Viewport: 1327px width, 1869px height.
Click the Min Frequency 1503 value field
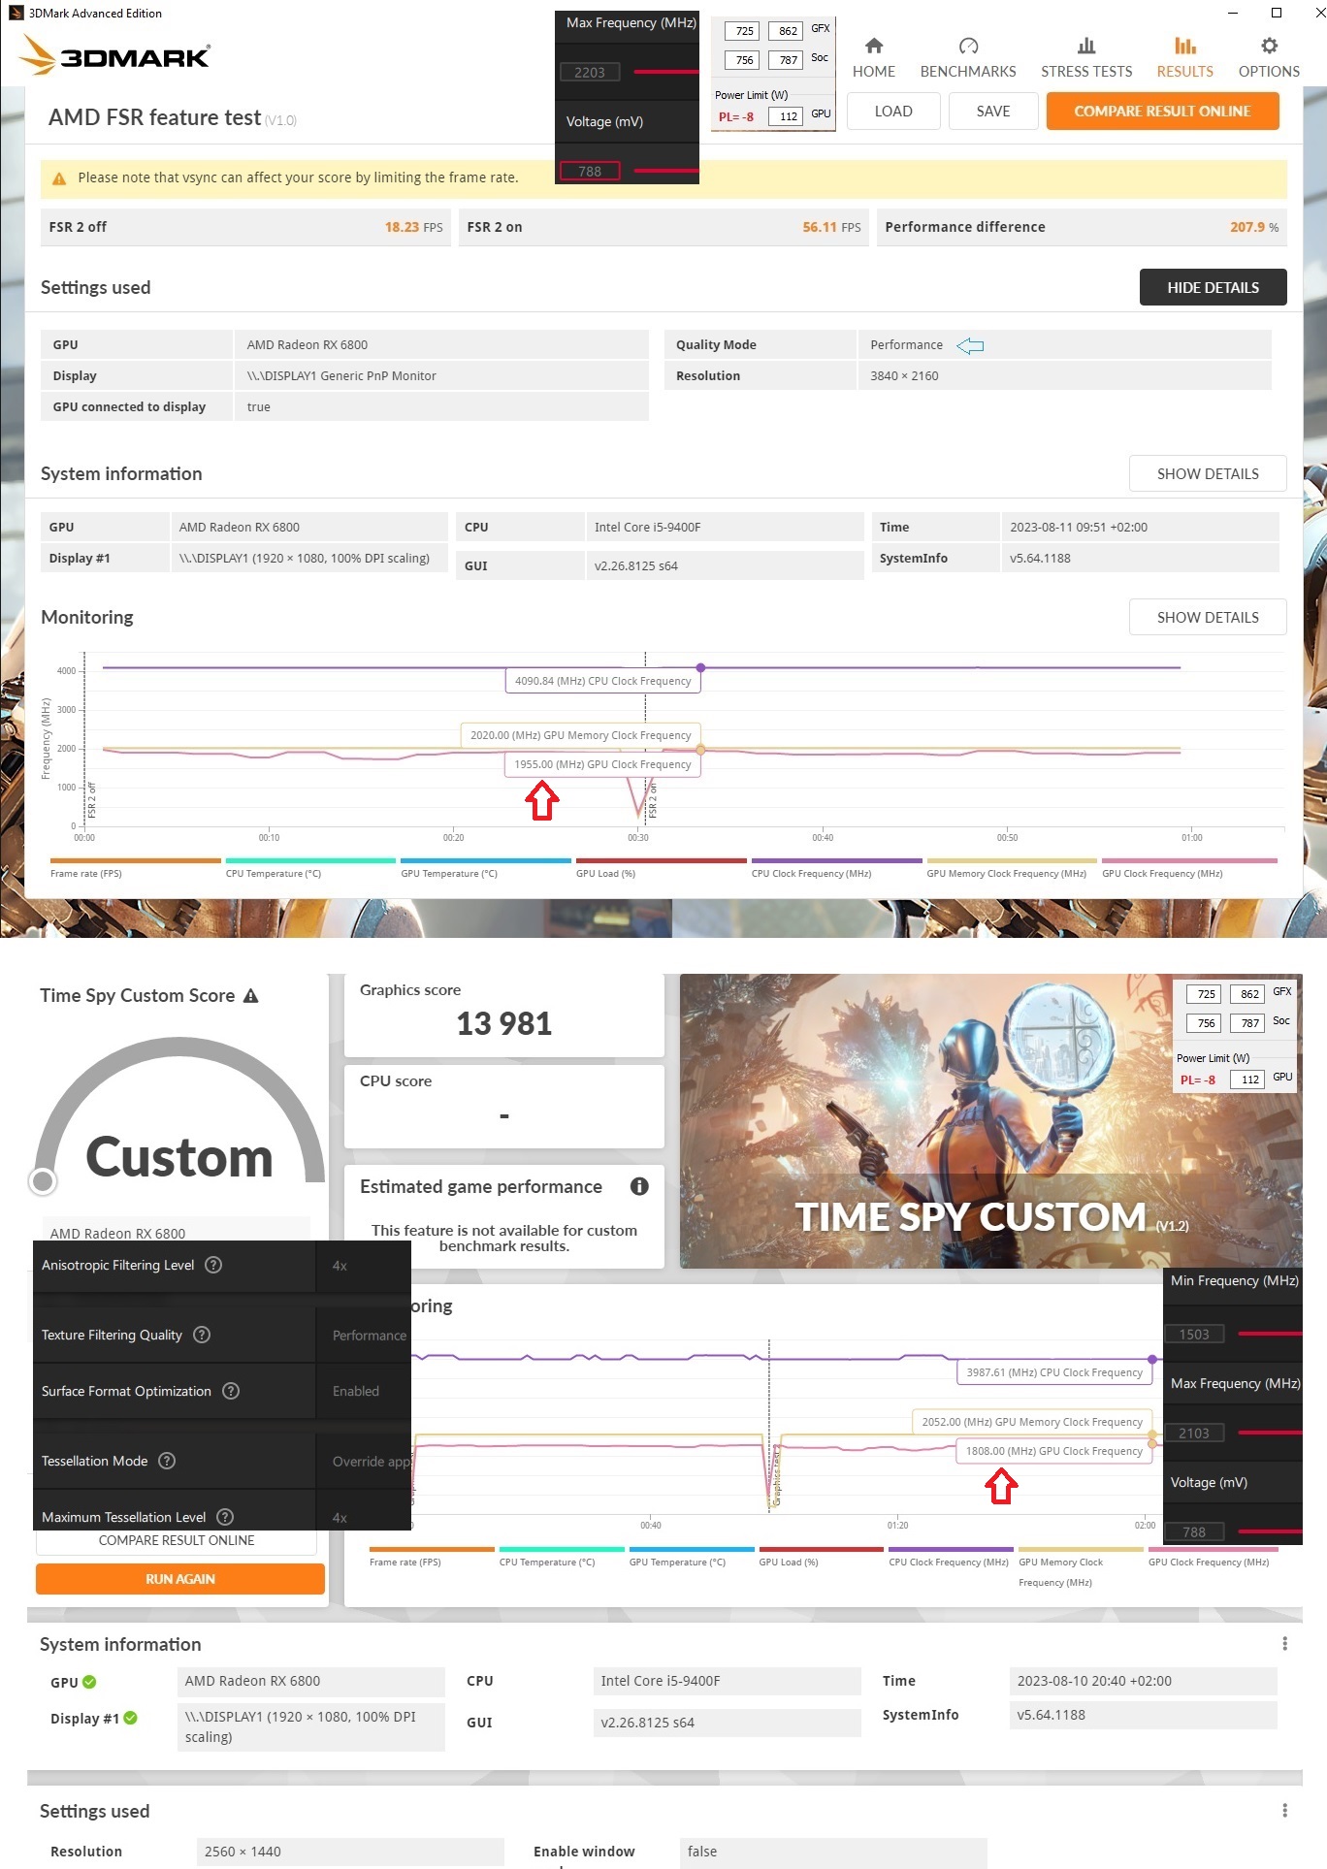1194,1335
